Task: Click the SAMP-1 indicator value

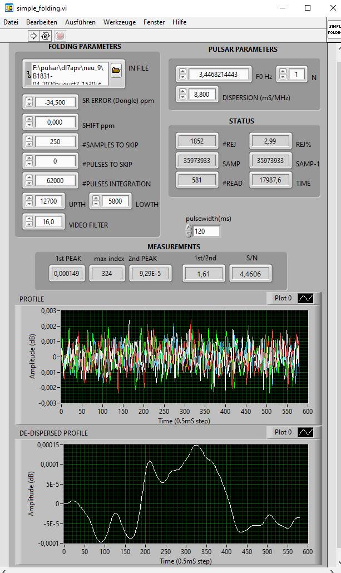Action: click(x=270, y=160)
